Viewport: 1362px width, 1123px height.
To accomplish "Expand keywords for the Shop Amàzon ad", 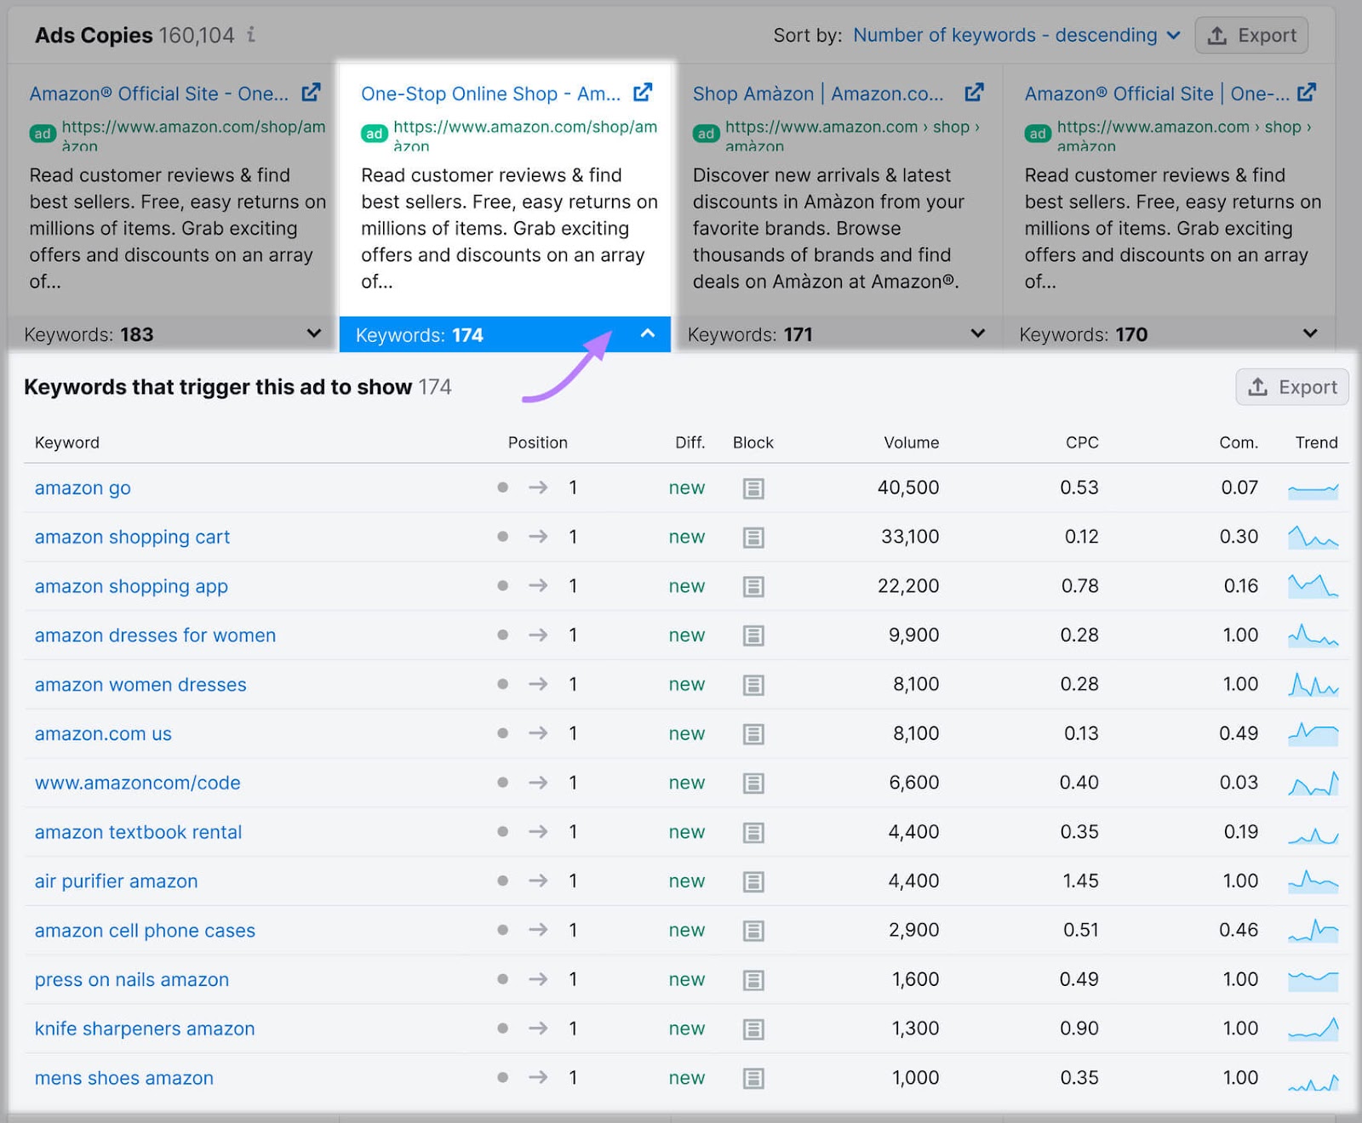I will click(977, 334).
